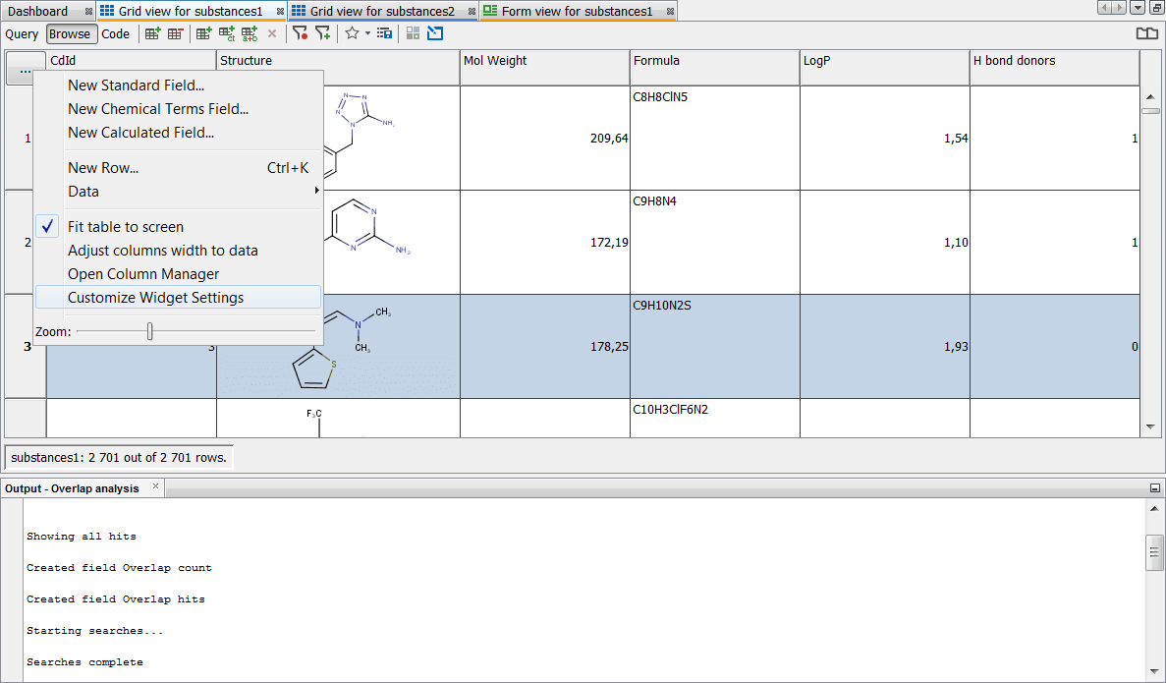Viewport: 1166px width, 683px height.
Task: Choose Open Column Manager
Action: point(143,274)
